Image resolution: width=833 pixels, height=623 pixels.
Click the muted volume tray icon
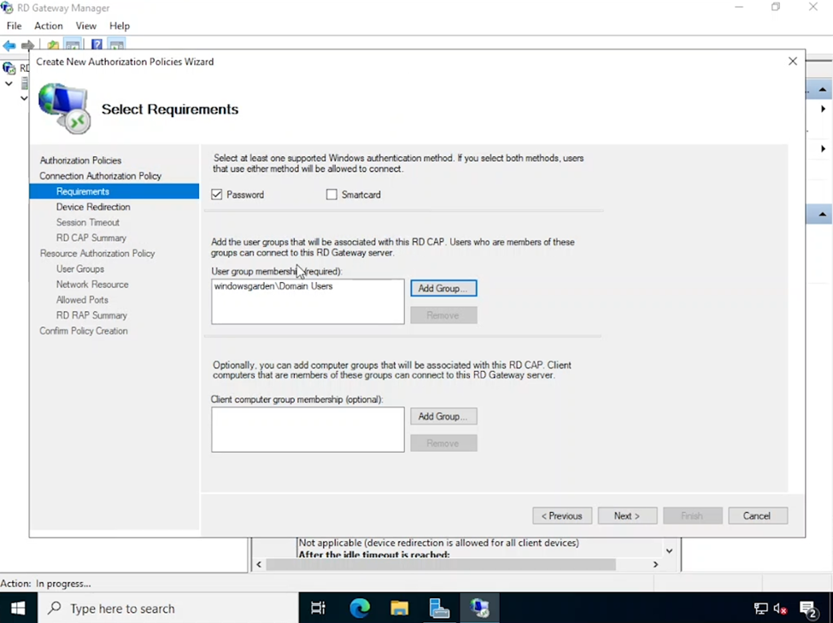780,608
